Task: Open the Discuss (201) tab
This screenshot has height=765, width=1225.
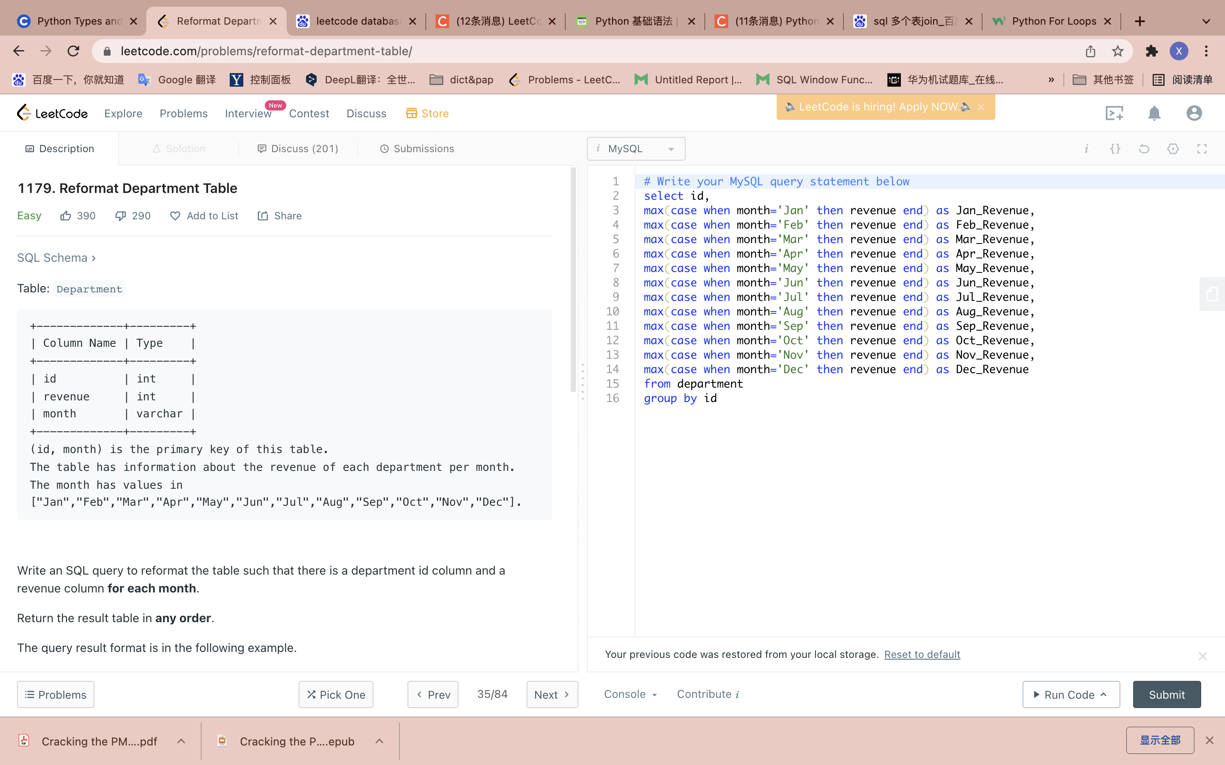Action: tap(298, 149)
